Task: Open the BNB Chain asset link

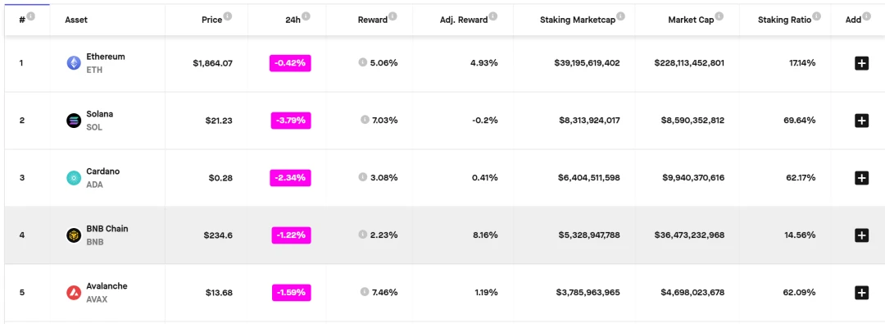Action: coord(107,235)
